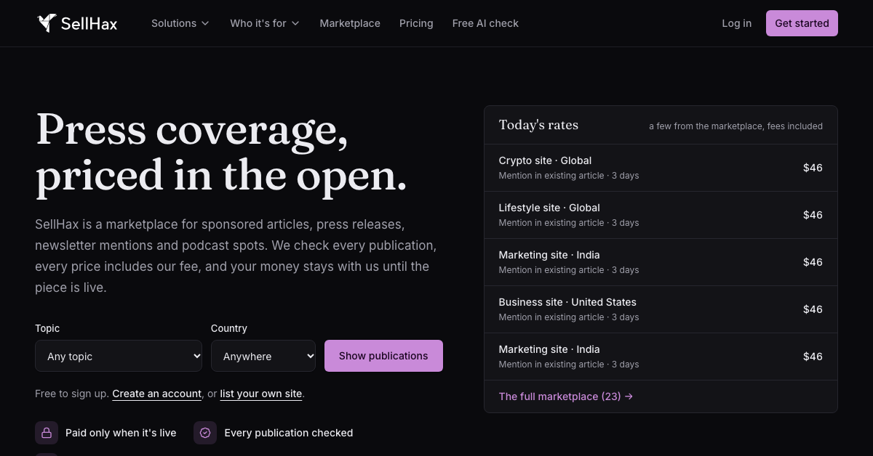Select the Business site · United States row

(661, 309)
